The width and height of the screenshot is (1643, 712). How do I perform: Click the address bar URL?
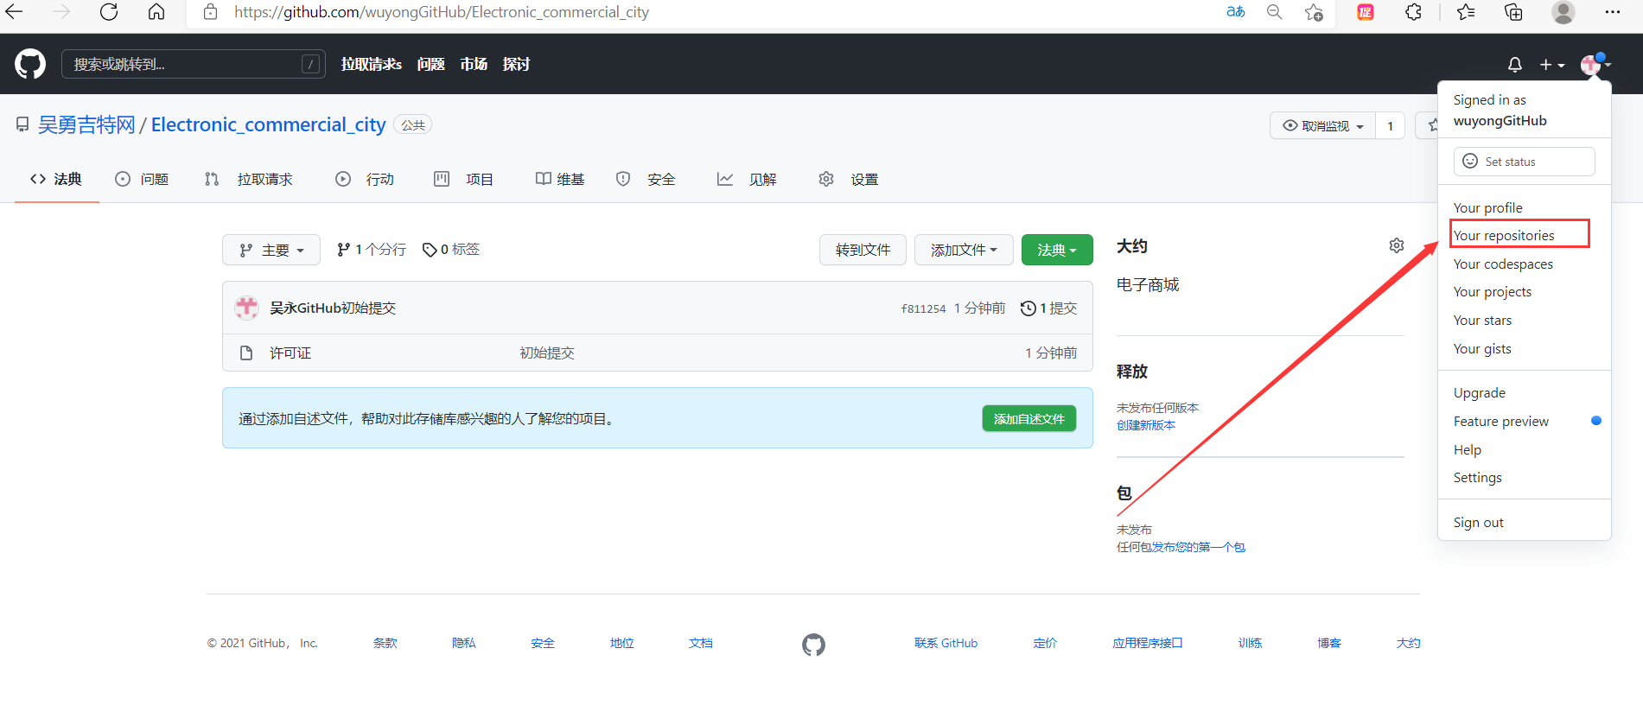pos(442,12)
